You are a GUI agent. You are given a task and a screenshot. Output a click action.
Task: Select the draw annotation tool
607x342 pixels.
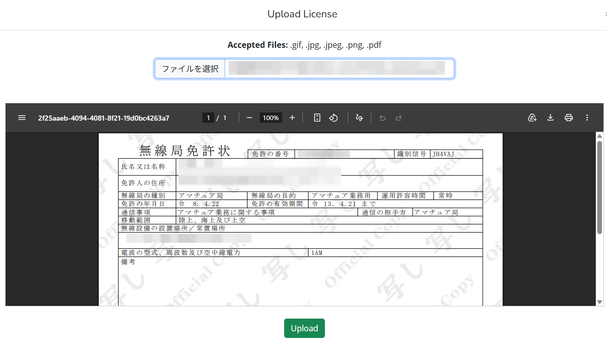point(359,118)
